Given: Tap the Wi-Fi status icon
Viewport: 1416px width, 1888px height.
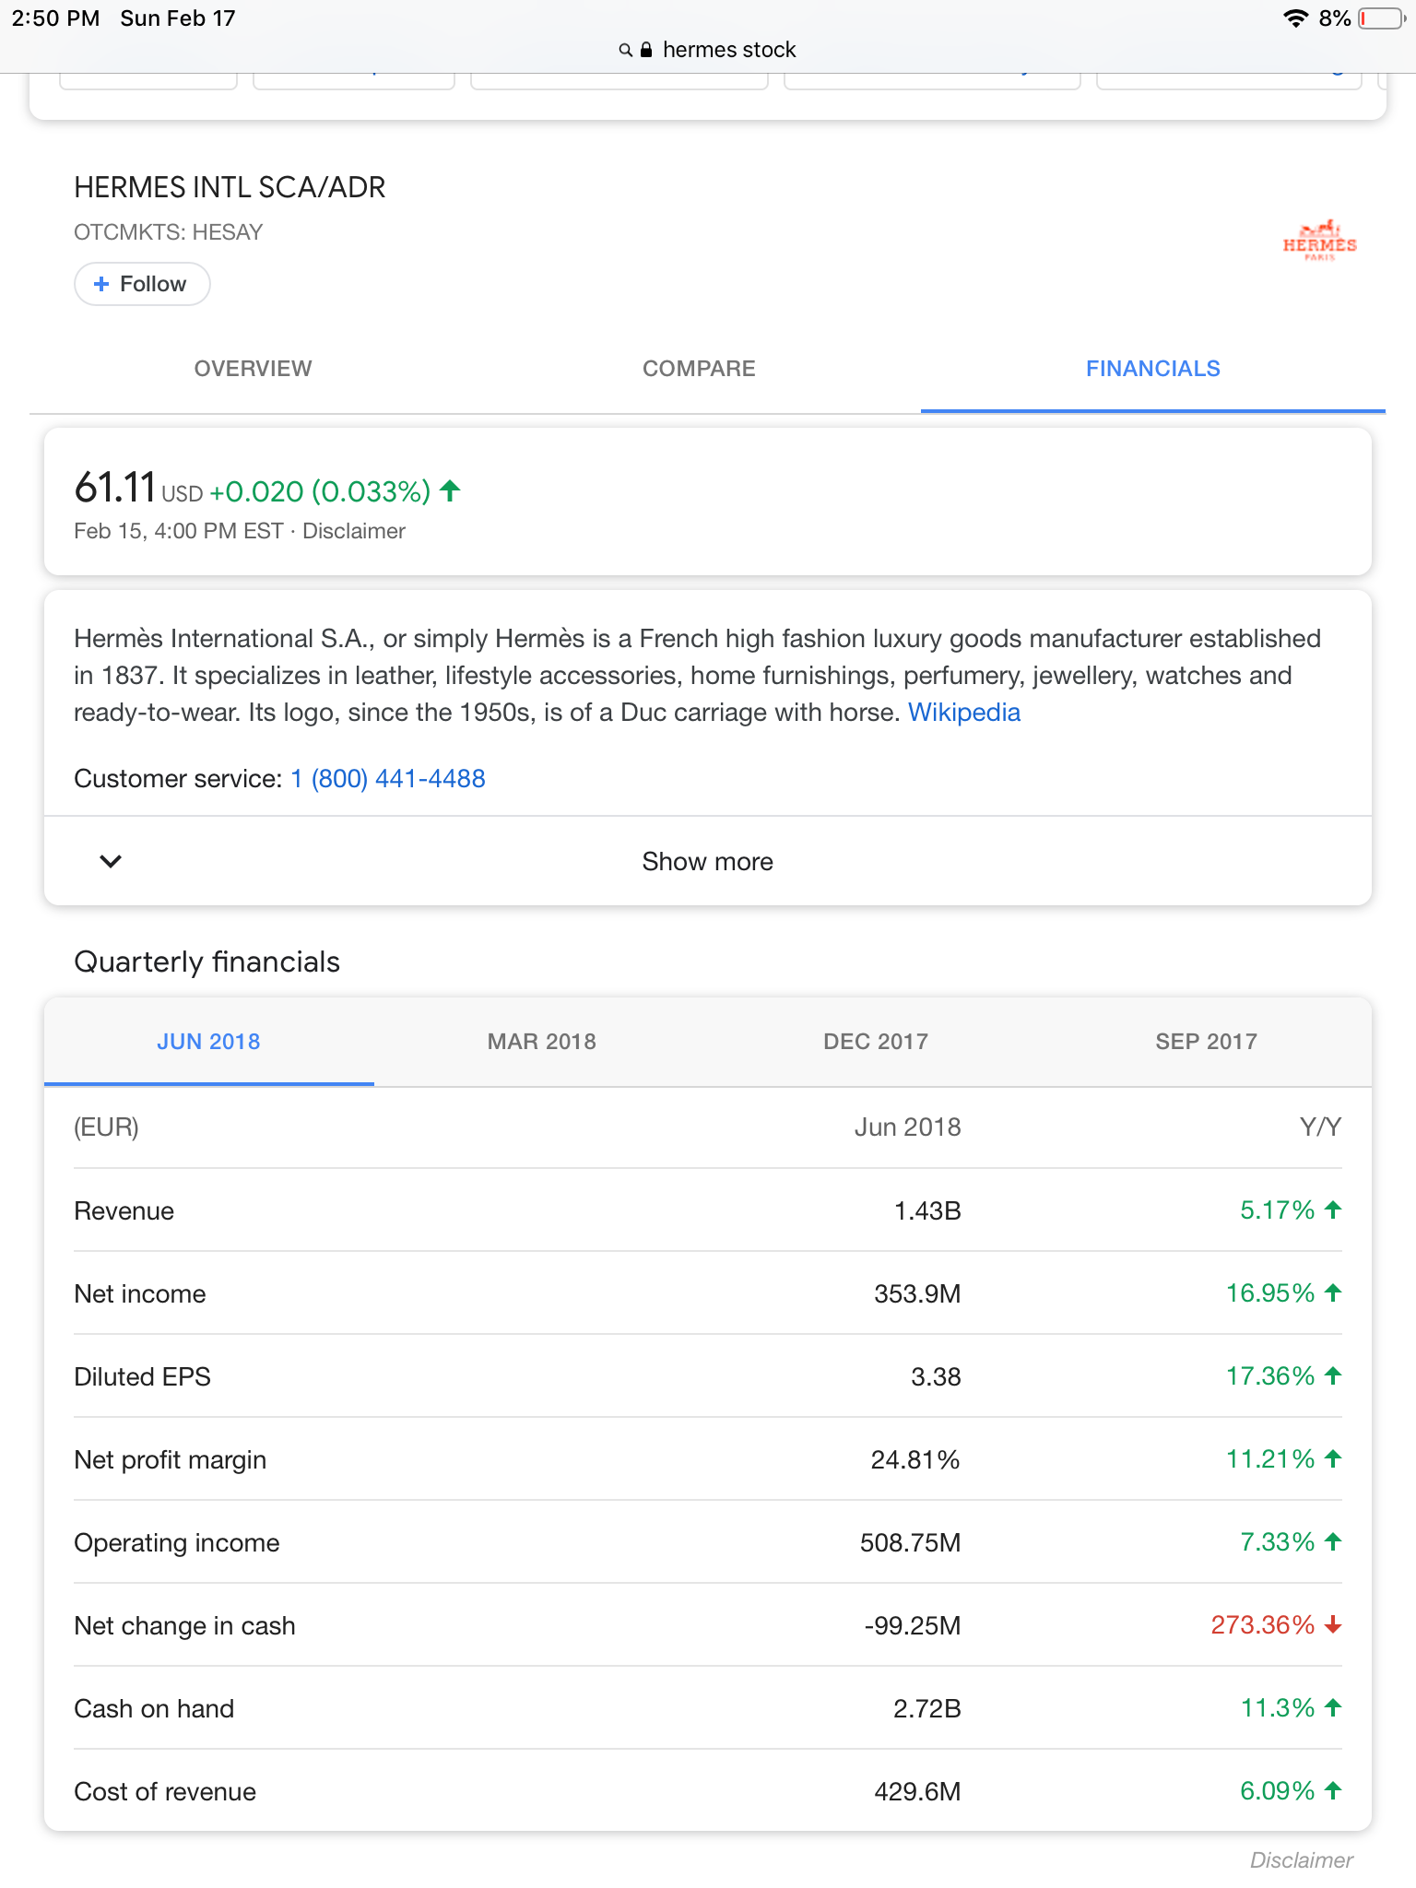Looking at the screenshot, I should [x=1295, y=18].
